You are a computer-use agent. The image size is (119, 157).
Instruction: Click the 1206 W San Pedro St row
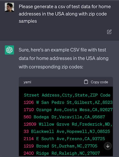[68, 102]
